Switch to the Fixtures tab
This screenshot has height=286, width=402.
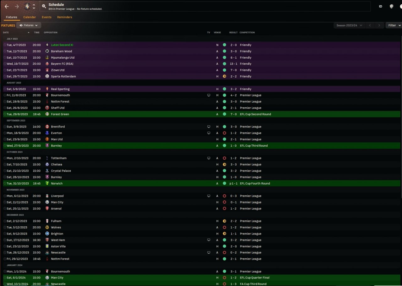point(12,17)
